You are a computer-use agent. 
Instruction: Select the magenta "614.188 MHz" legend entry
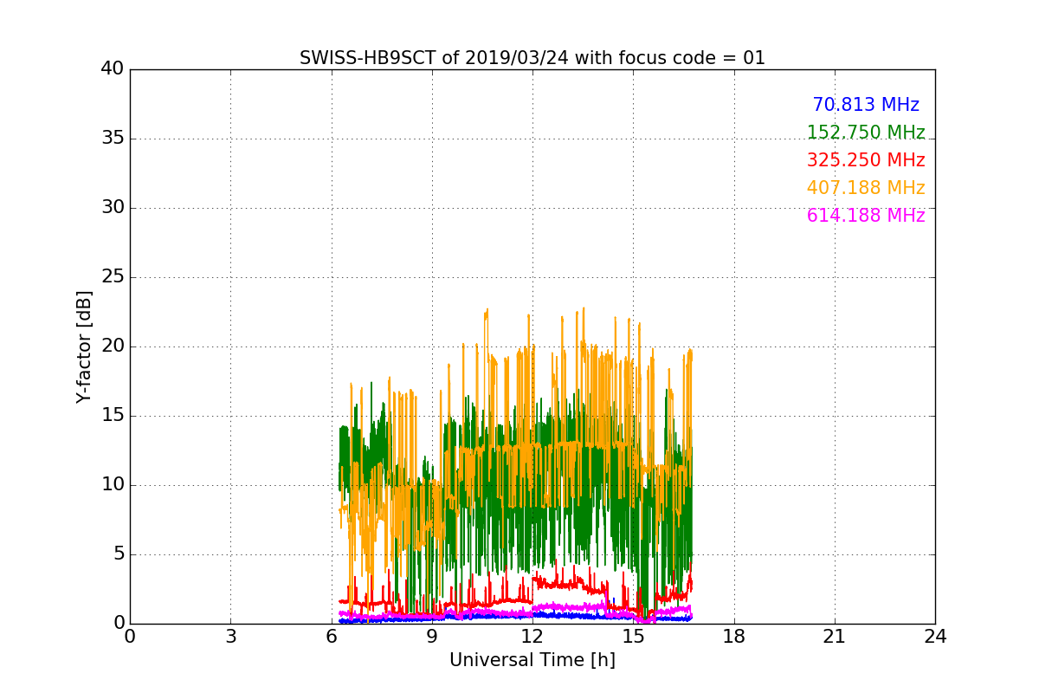point(866,216)
